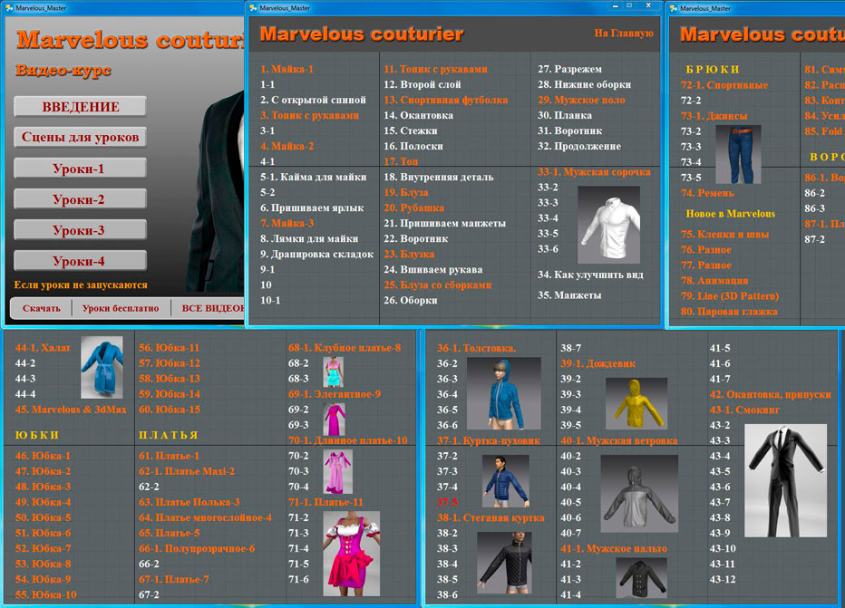The image size is (845, 608).
Task: Select 14. Окантовка
Action: click(x=418, y=115)
